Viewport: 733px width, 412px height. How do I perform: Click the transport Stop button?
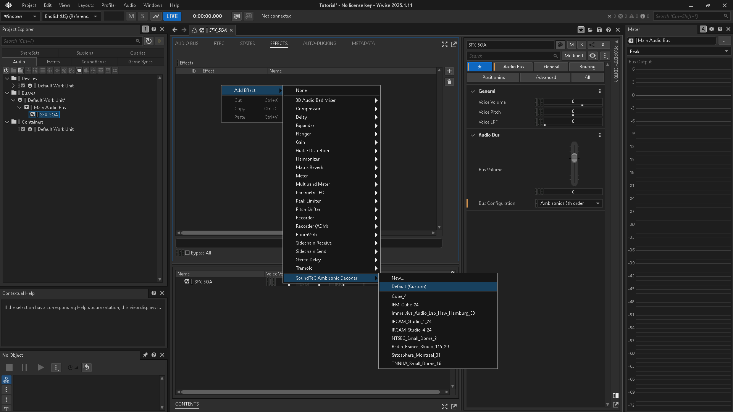coord(9,367)
